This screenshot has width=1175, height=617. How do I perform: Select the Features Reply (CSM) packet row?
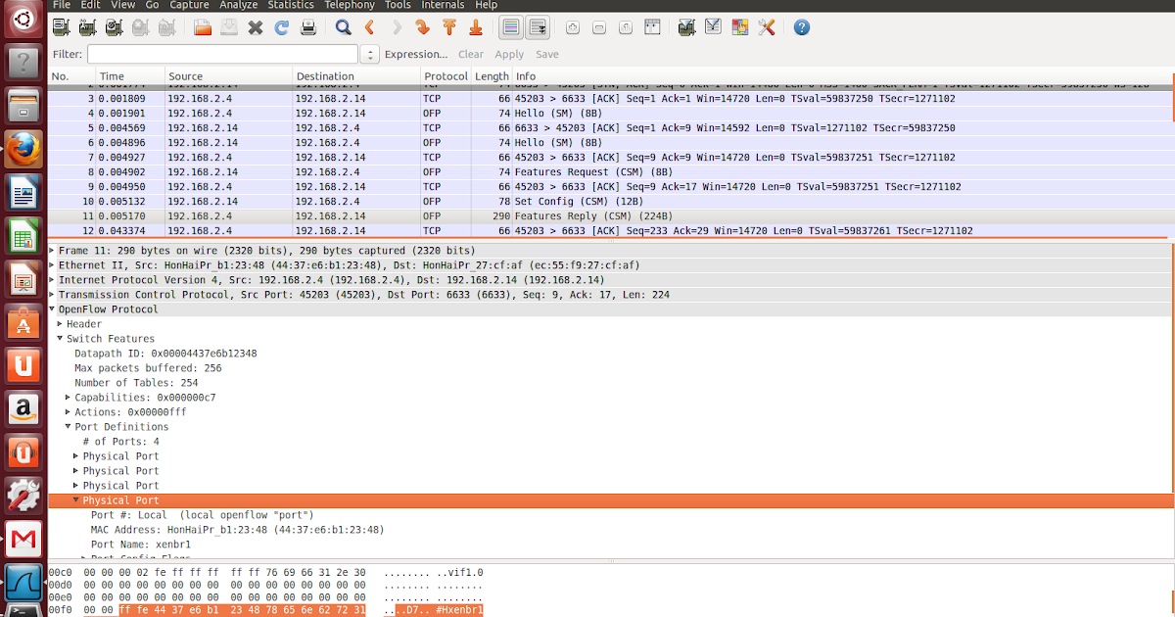[x=610, y=215]
